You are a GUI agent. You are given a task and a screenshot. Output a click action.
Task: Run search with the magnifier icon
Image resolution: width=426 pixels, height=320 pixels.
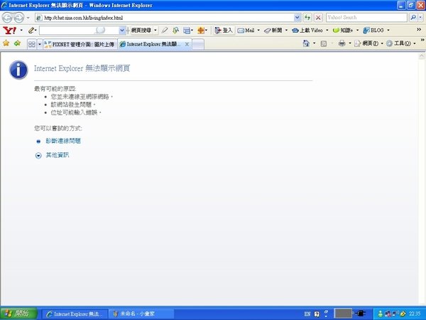413,17
